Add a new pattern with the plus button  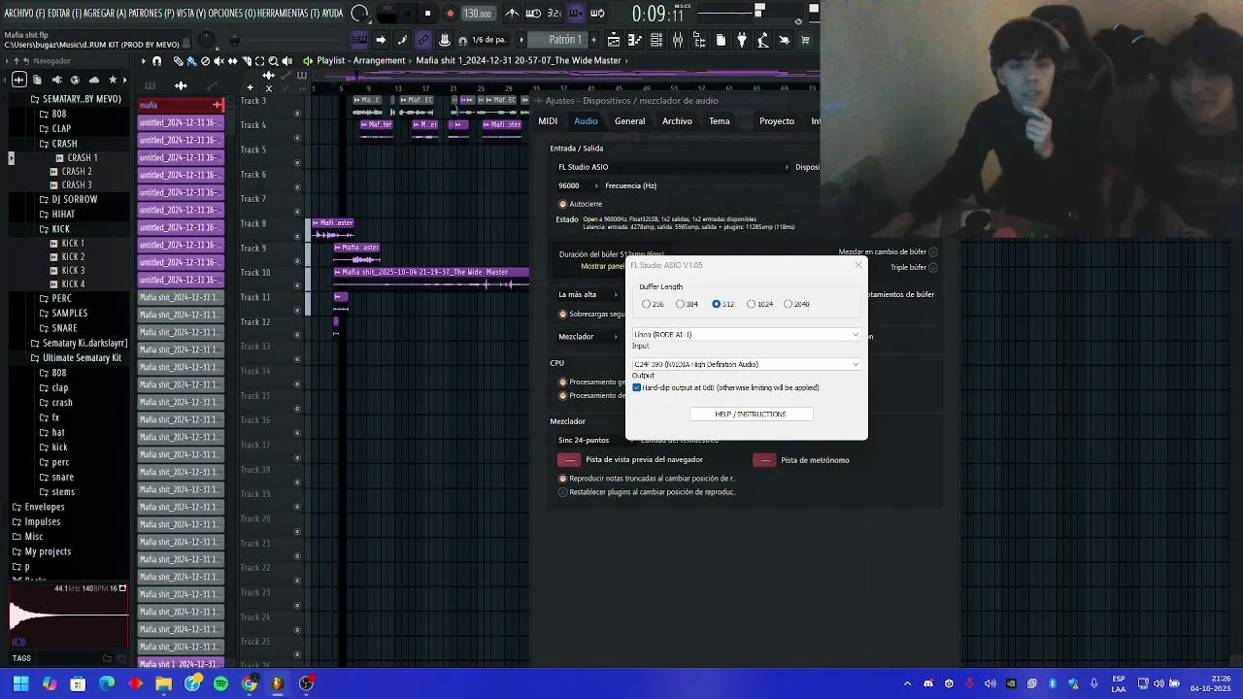(x=595, y=40)
